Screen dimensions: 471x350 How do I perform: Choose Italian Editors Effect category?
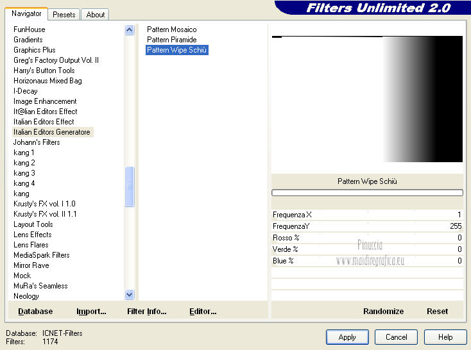[x=44, y=122]
